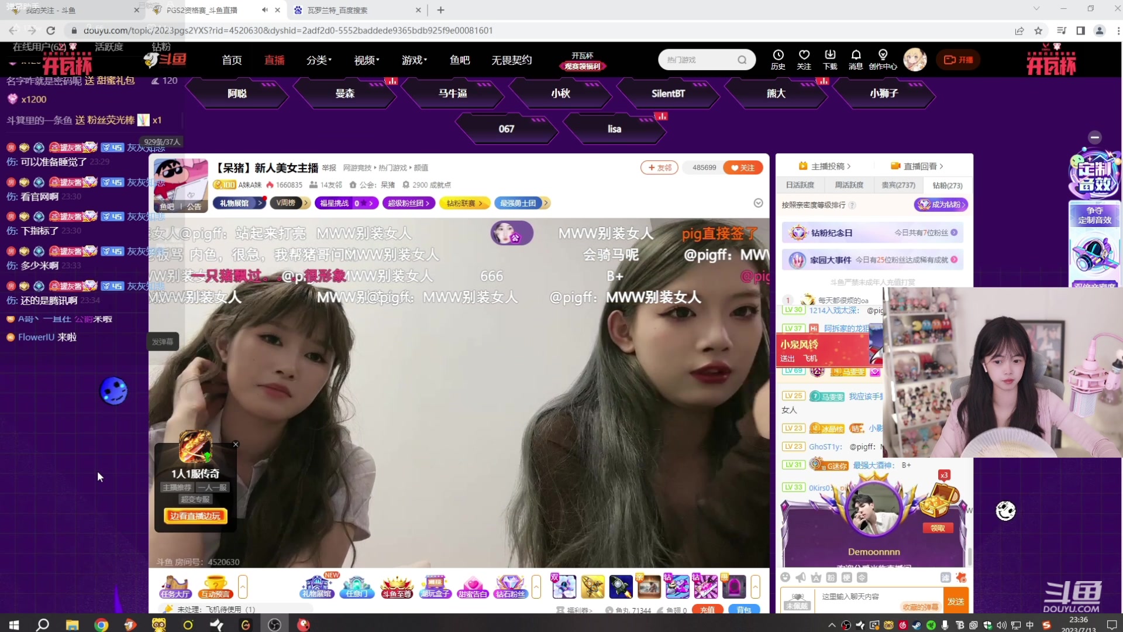Open the 任意门 portal icon

pos(357,586)
